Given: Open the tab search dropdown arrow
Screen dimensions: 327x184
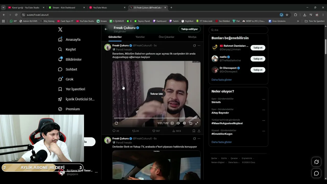Looking at the screenshot, I should [x=3, y=8].
